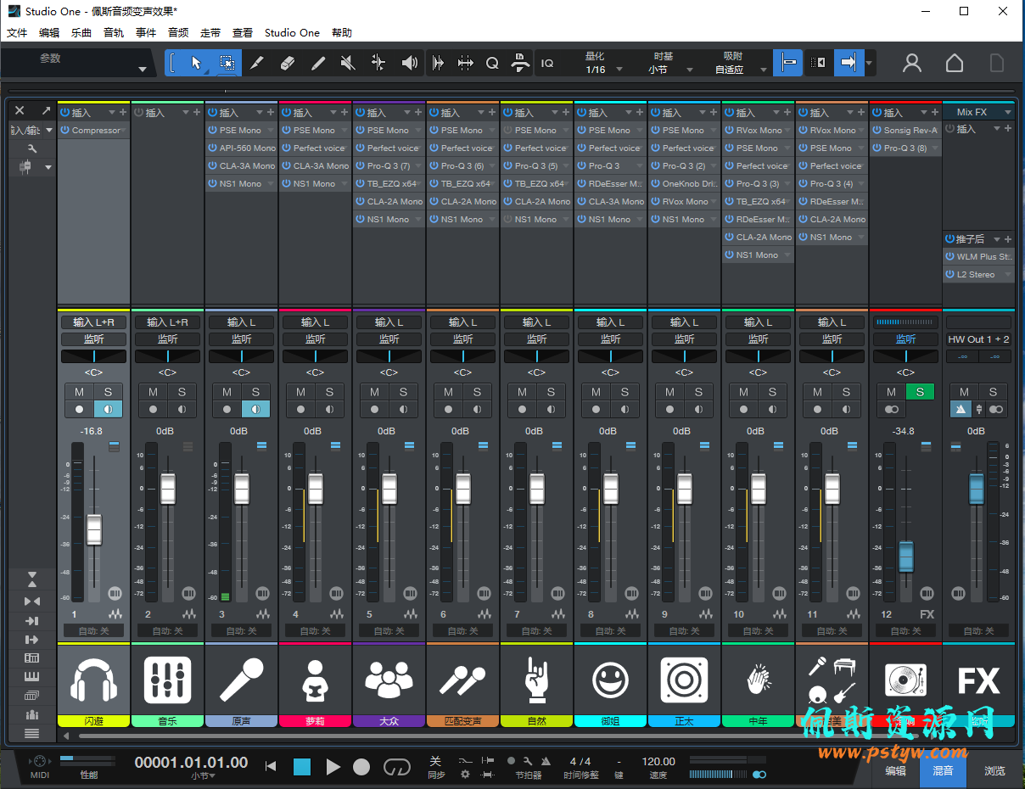Click the headphones icon of channel 闪避
Image resolution: width=1025 pixels, height=789 pixels.
pyautogui.click(x=93, y=680)
